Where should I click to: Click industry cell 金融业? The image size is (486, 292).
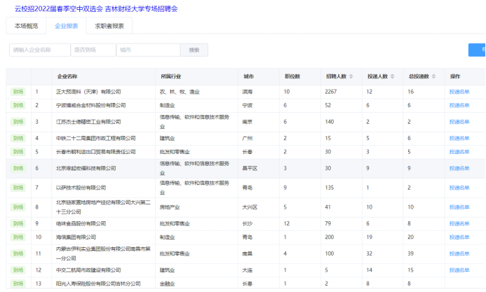167,284
